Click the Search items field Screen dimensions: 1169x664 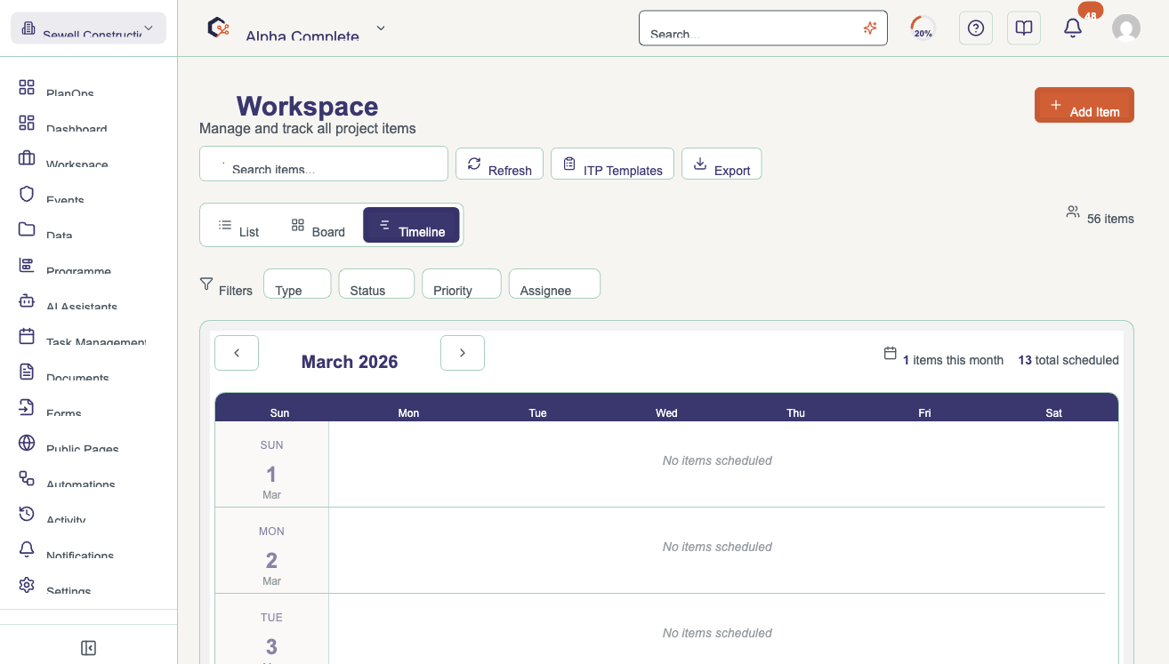324,164
